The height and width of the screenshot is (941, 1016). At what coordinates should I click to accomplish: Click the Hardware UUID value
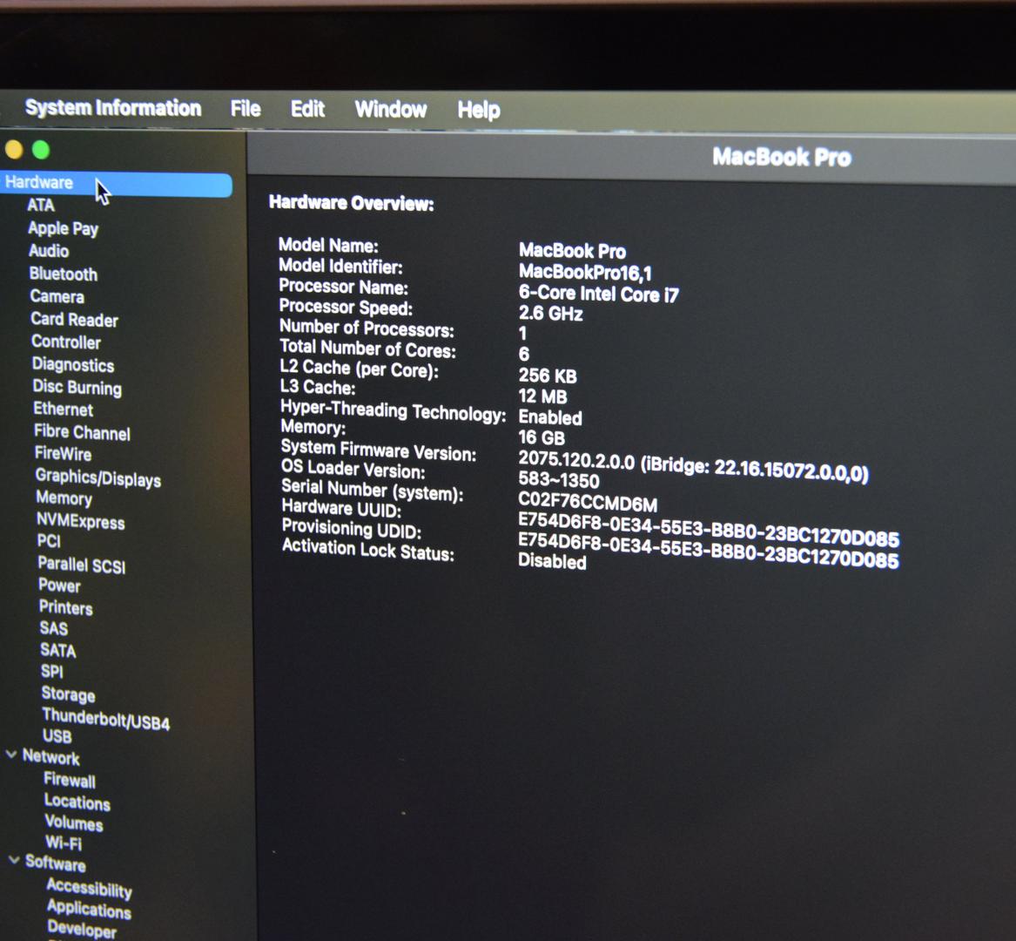click(x=709, y=529)
